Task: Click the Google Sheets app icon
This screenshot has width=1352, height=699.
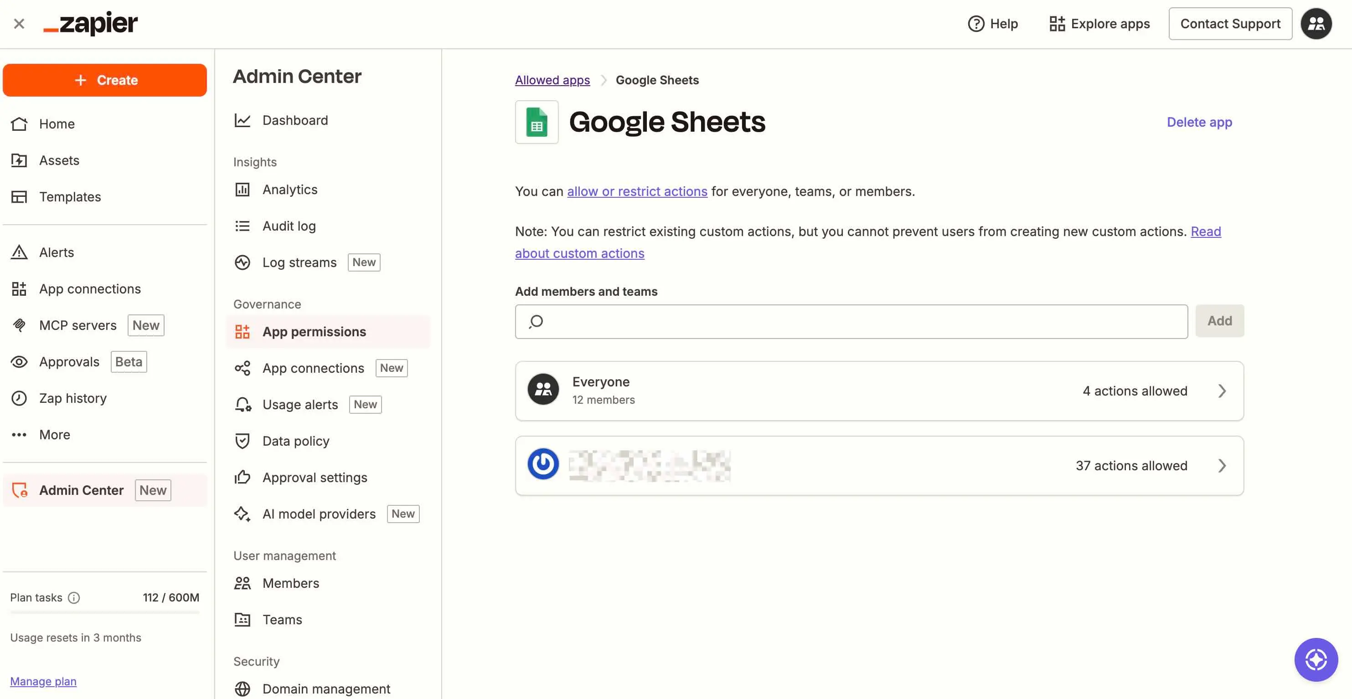Action: tap(537, 122)
